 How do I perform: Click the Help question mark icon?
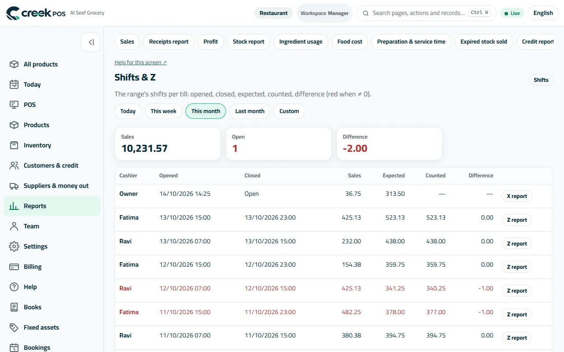click(x=14, y=287)
